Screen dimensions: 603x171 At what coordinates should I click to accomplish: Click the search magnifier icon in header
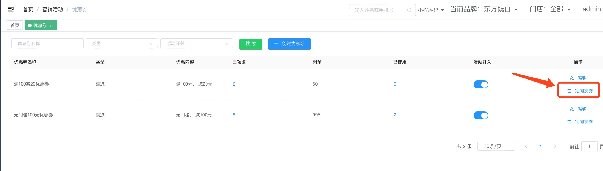coord(409,10)
